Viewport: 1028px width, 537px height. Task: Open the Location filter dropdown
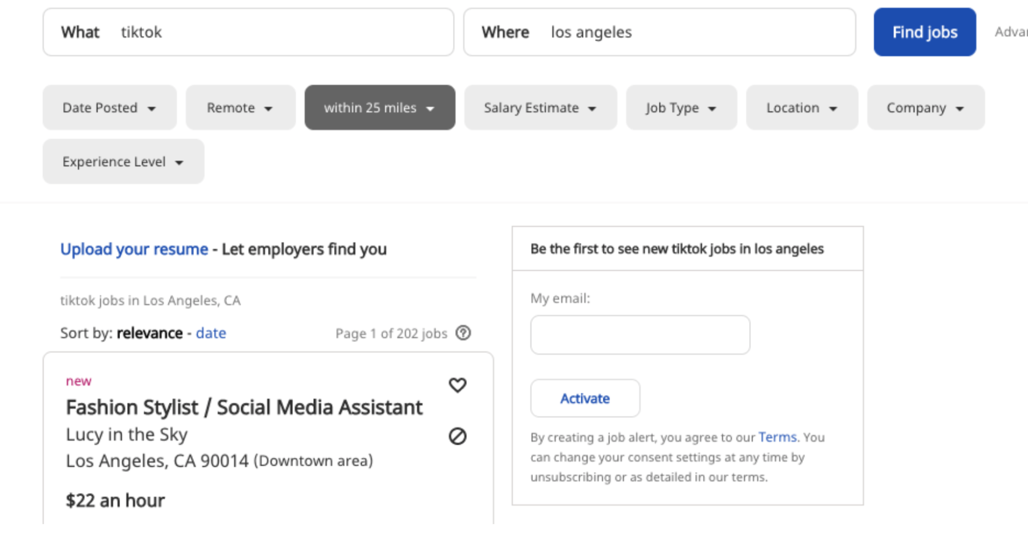(x=802, y=108)
